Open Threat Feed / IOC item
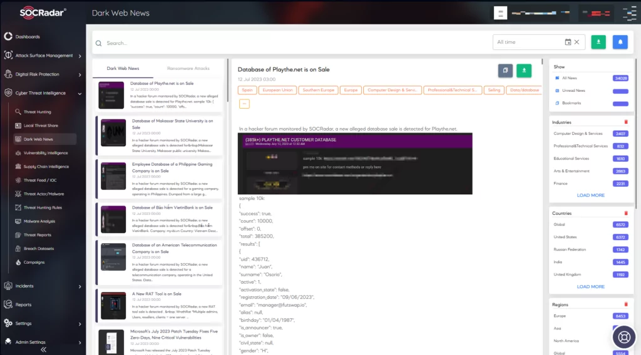Image resolution: width=641 pixels, height=355 pixels. pos(39,181)
